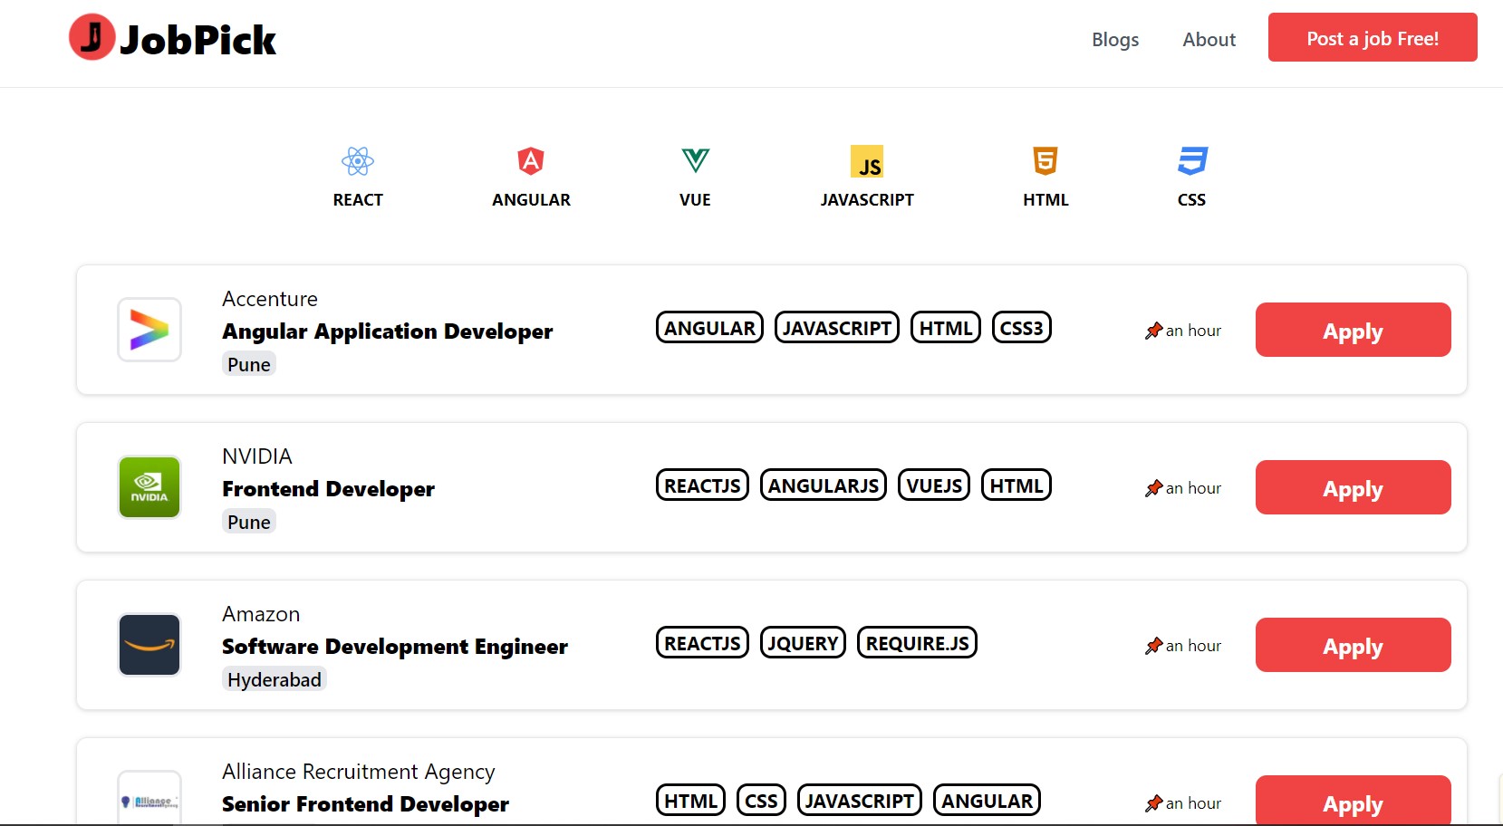Open the Alliance Recruitment Agency logo
Viewport: 1503px width, 826px height.
pos(149,798)
